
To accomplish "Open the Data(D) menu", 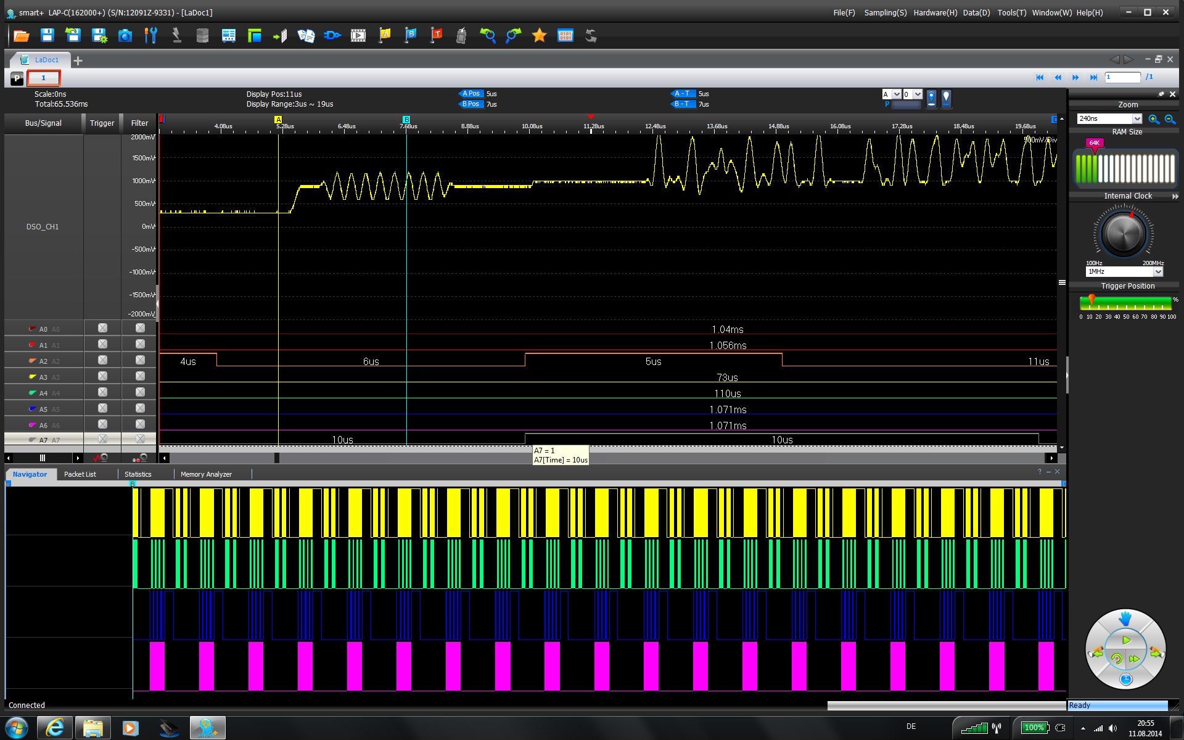I will tap(976, 13).
